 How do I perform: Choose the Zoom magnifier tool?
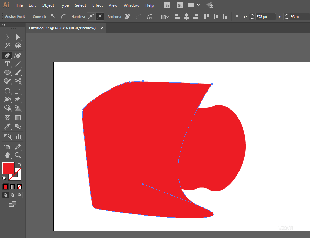click(18, 155)
